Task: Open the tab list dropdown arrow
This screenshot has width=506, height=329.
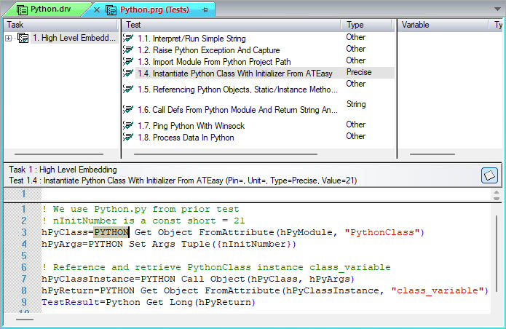Action: [497, 9]
